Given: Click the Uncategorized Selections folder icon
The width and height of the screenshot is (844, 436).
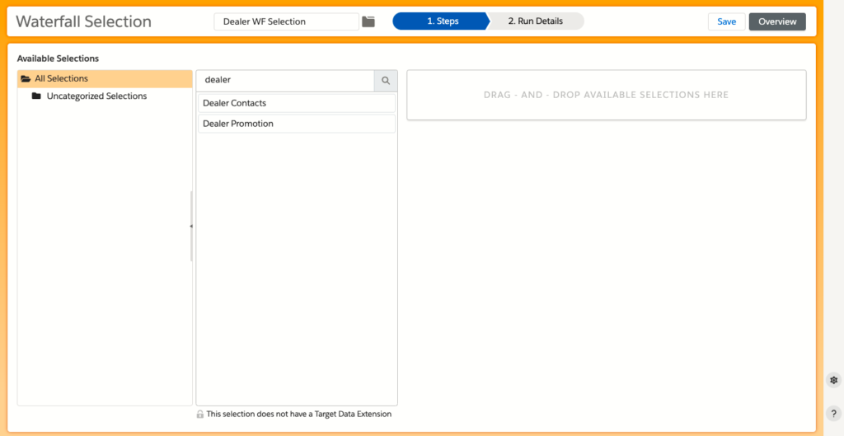Looking at the screenshot, I should tap(36, 96).
